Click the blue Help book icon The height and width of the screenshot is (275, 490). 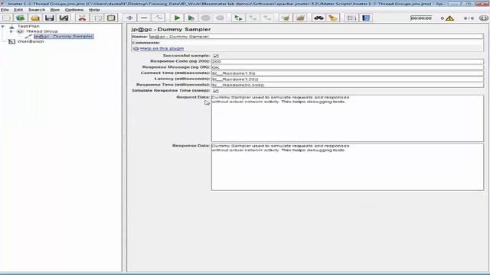point(366,18)
